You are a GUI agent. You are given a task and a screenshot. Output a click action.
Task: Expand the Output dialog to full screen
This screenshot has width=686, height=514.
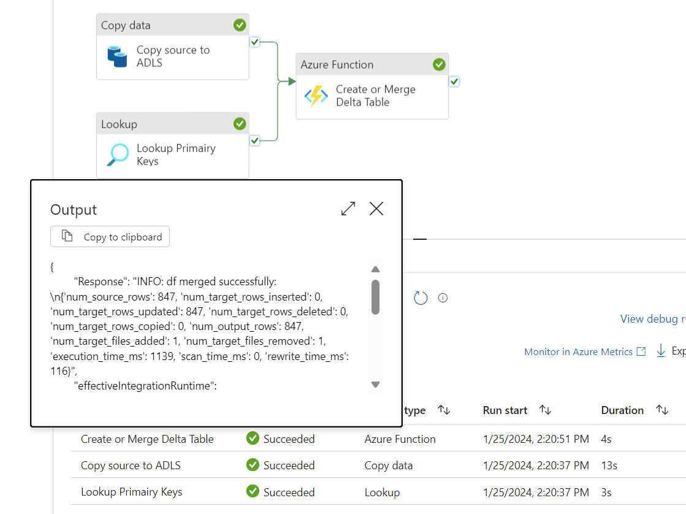[348, 209]
